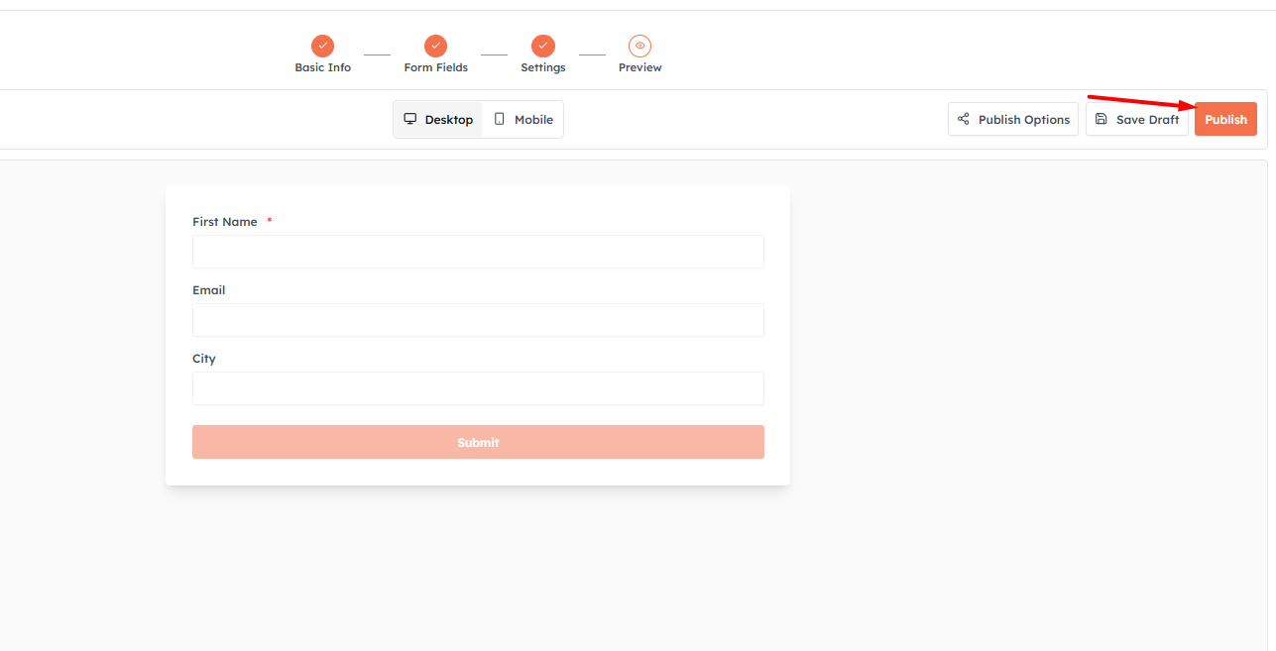Viewport: 1276px width, 651px height.
Task: Click the mobile phone icon
Action: point(500,119)
